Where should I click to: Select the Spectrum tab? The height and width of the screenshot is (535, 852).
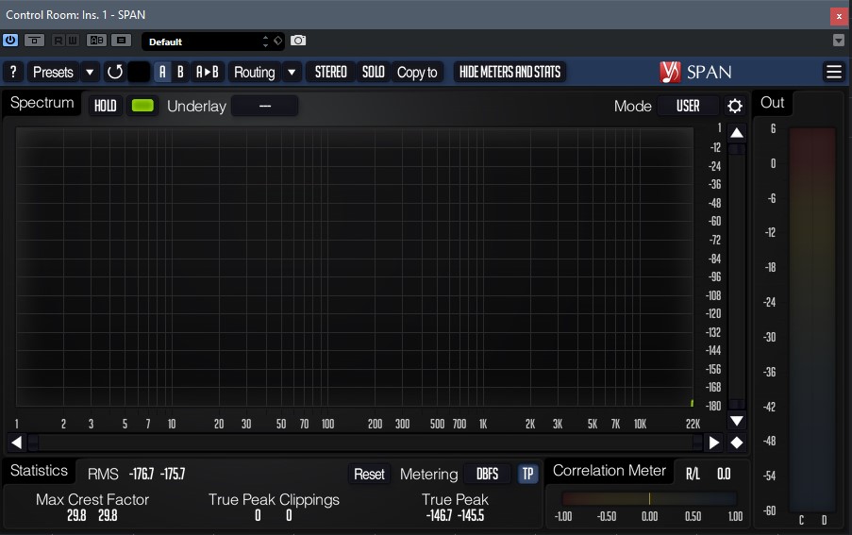pyautogui.click(x=42, y=103)
